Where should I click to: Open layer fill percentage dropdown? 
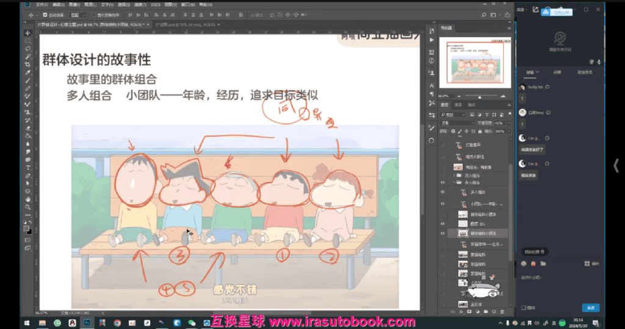coord(508,131)
